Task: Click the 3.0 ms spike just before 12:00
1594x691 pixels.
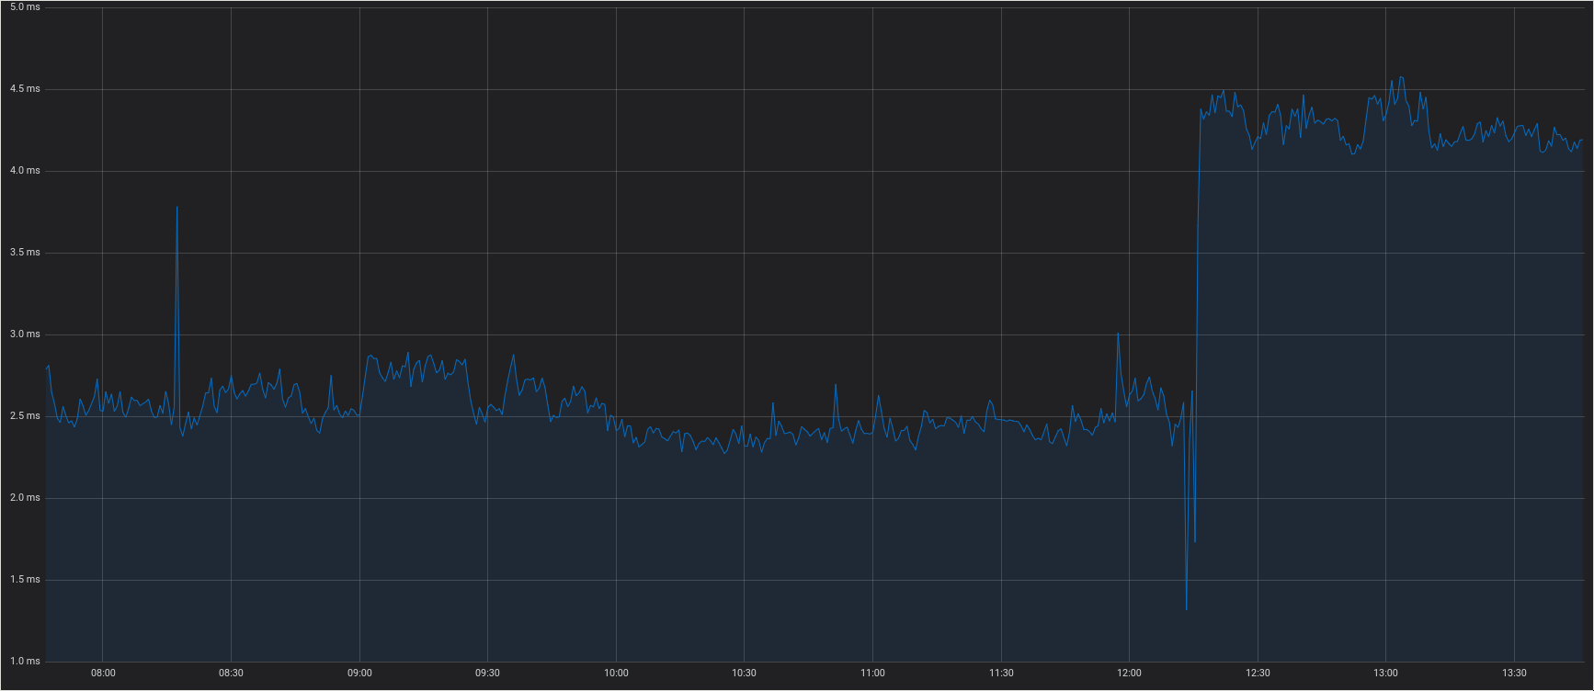Action: (x=1118, y=334)
